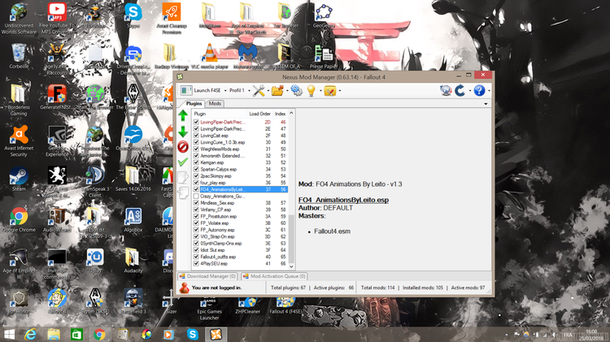Click the Launch F4SE button icon
610x342 pixels.
pyautogui.click(x=186, y=90)
